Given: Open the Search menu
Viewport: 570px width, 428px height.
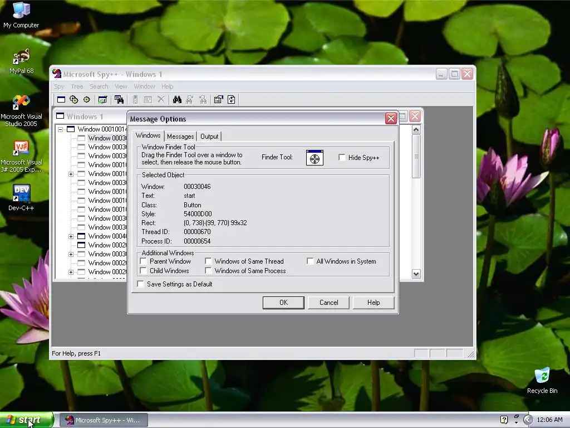Looking at the screenshot, I should click(99, 86).
